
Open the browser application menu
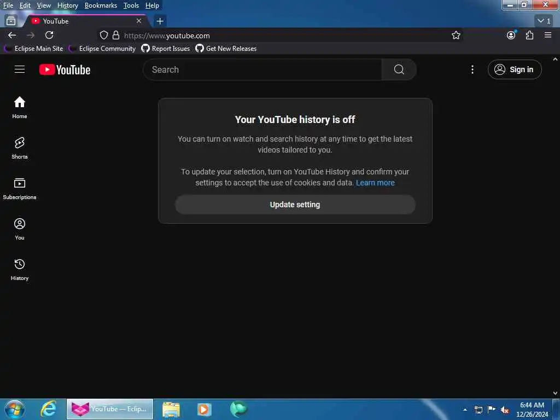[548, 35]
